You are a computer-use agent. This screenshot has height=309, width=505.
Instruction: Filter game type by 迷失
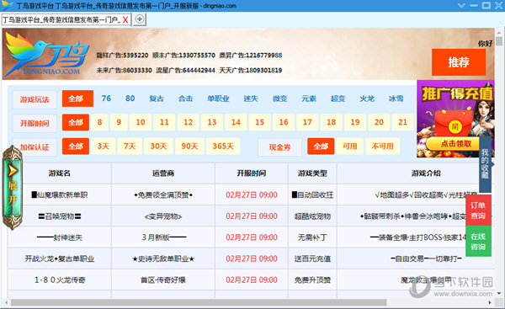tap(251, 99)
